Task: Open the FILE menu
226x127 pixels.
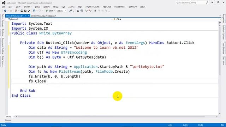Action: 4,7
